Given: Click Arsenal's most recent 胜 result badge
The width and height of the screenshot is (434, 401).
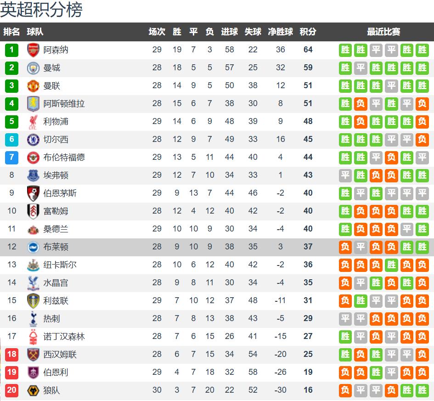Looking at the screenshot, I should [422, 50].
